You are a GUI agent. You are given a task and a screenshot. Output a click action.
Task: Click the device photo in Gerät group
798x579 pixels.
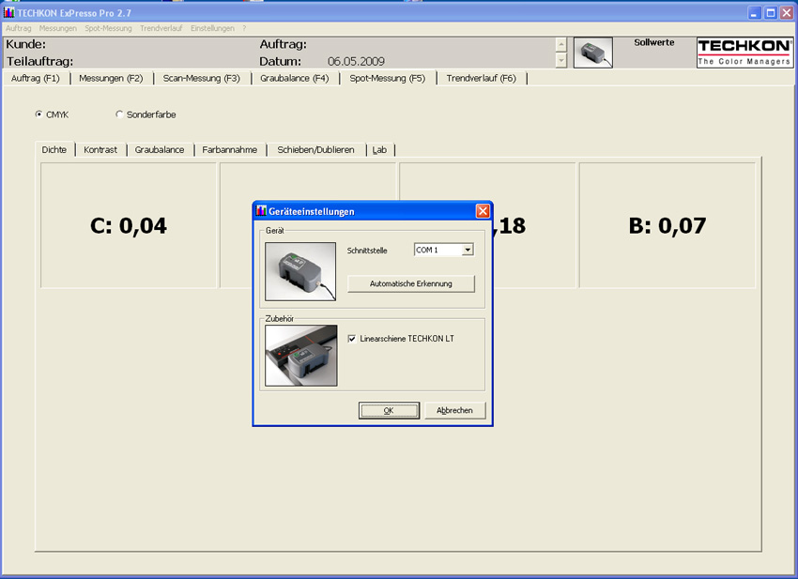[x=300, y=271]
